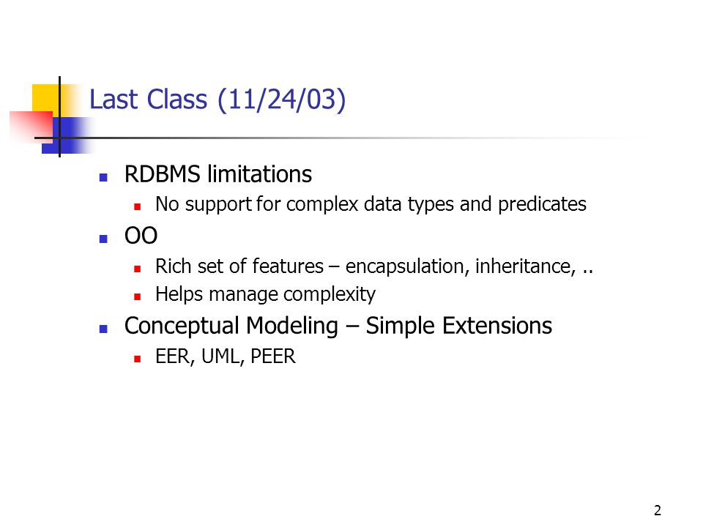Click the blue square in title decoration
Image resolution: width=703 pixels, height=527 pixels.
tap(67, 135)
